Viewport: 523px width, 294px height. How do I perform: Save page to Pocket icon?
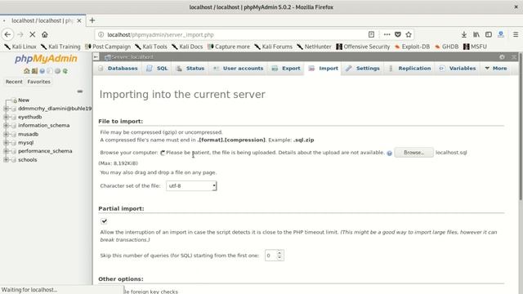pyautogui.click(x=398, y=34)
